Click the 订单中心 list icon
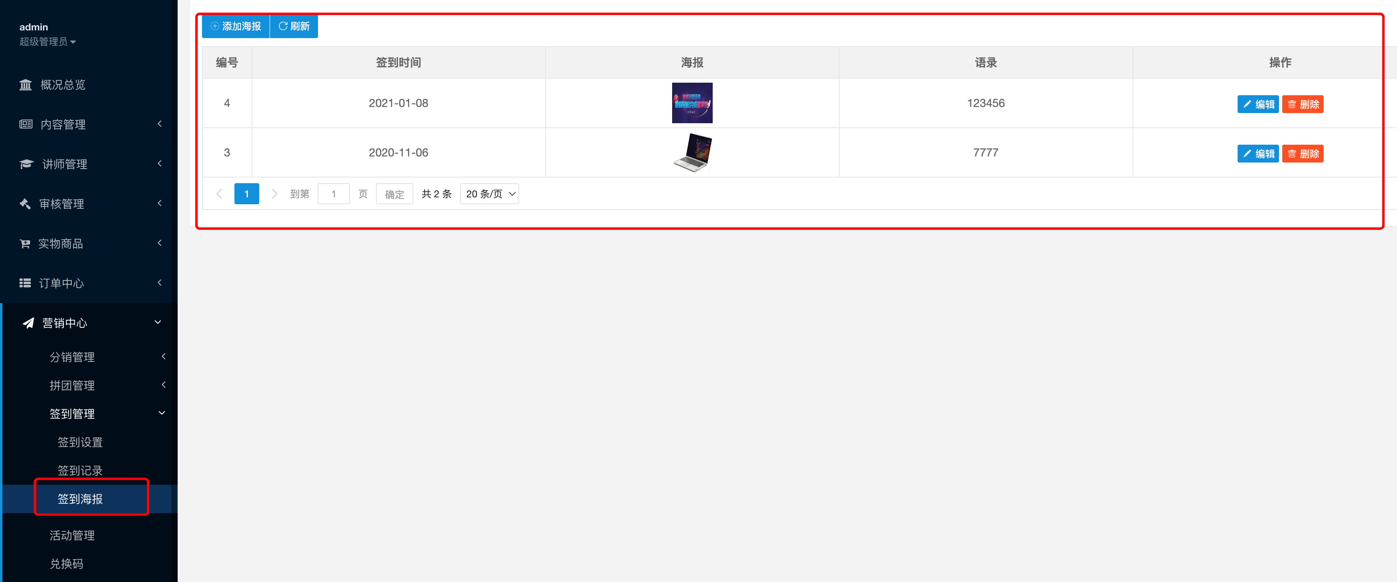Viewport: 1397px width, 582px height. 25,283
